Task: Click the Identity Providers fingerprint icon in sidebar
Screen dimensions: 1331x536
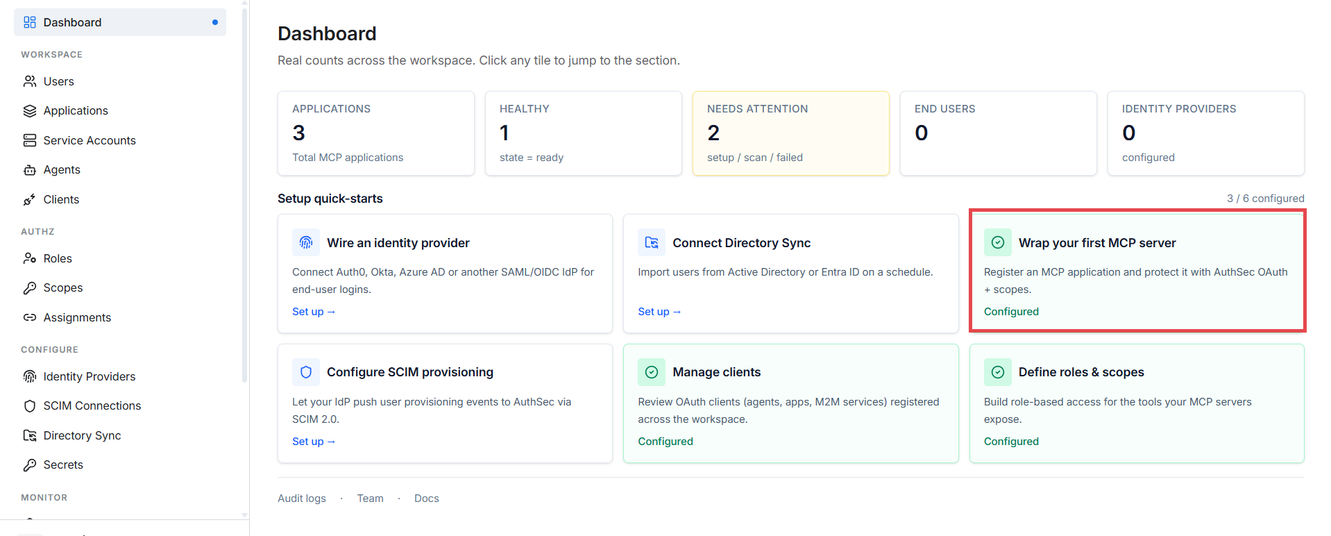Action: (x=30, y=376)
